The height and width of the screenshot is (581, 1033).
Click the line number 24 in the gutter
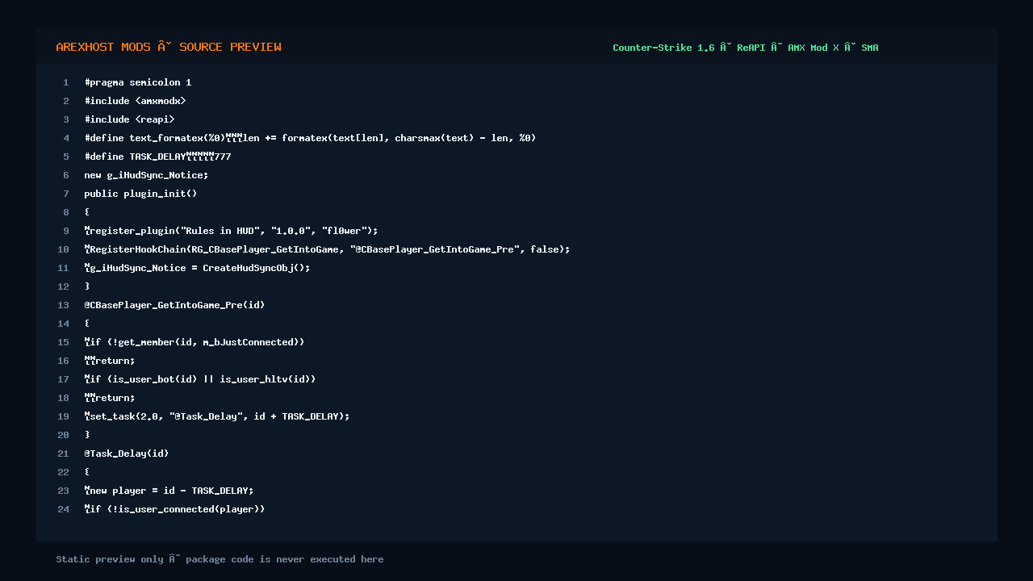tap(64, 509)
